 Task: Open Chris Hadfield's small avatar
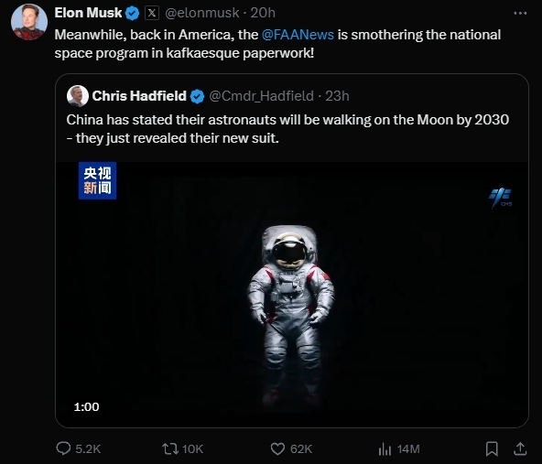coord(78,96)
